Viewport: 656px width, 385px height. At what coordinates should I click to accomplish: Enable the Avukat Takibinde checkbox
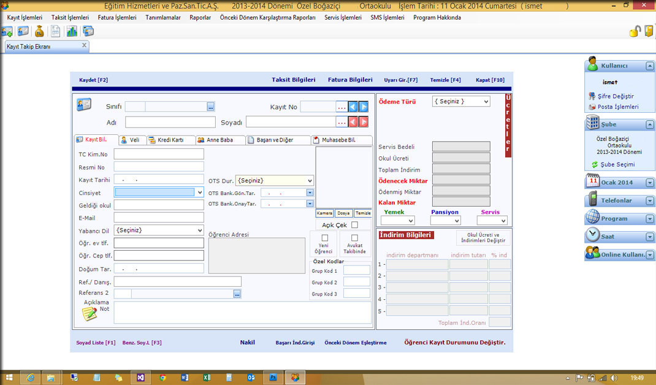coord(354,238)
